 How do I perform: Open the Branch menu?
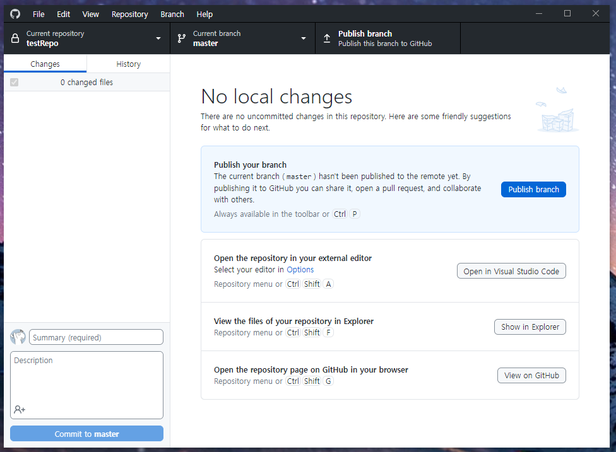172,14
